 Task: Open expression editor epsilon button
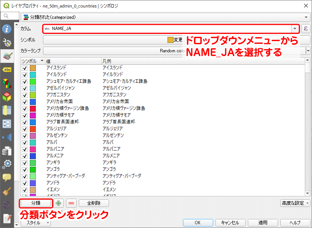[x=306, y=29]
